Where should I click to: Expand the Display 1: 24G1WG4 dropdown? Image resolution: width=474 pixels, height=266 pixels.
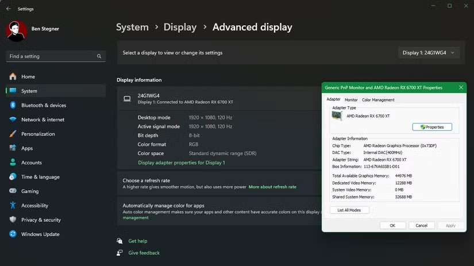point(429,53)
